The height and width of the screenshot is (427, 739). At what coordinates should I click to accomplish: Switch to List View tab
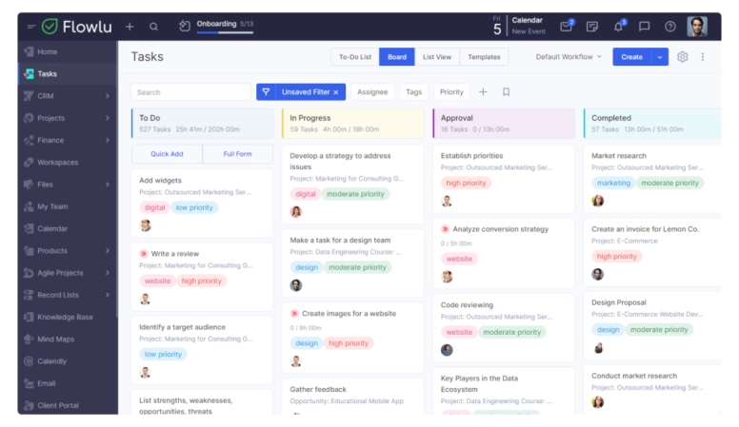437,57
